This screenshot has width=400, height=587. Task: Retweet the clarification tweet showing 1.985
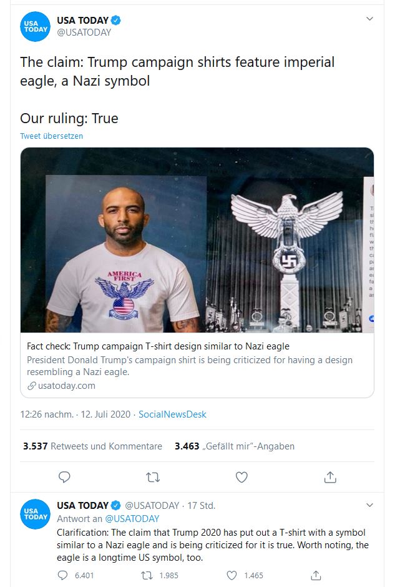click(x=147, y=575)
